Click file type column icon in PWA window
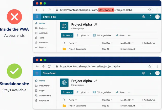 (x=64, y=43)
